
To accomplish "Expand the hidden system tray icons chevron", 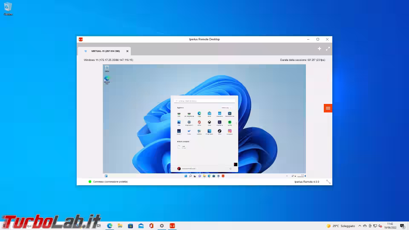I will (x=360, y=226).
